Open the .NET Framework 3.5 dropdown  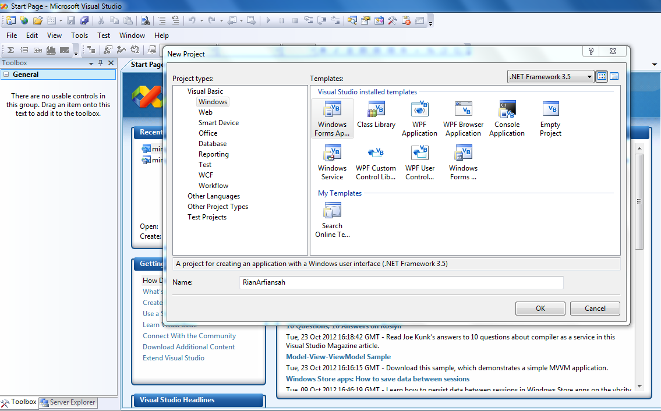550,76
